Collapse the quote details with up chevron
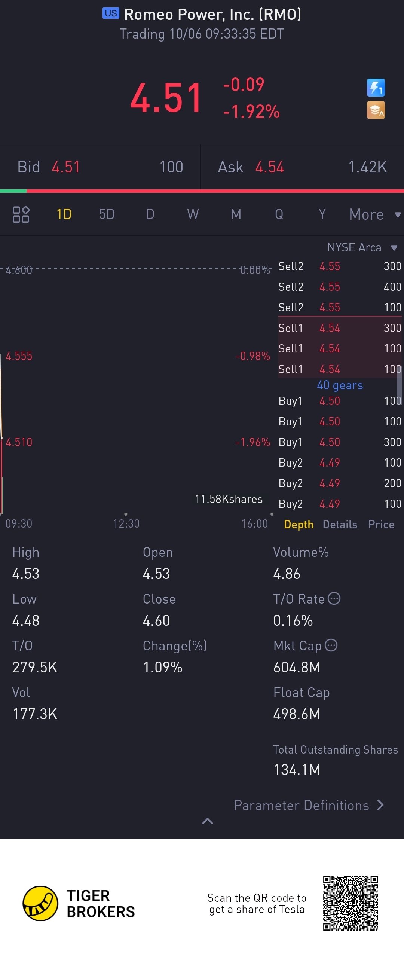Screen dimensions: 404x968 [x=208, y=821]
